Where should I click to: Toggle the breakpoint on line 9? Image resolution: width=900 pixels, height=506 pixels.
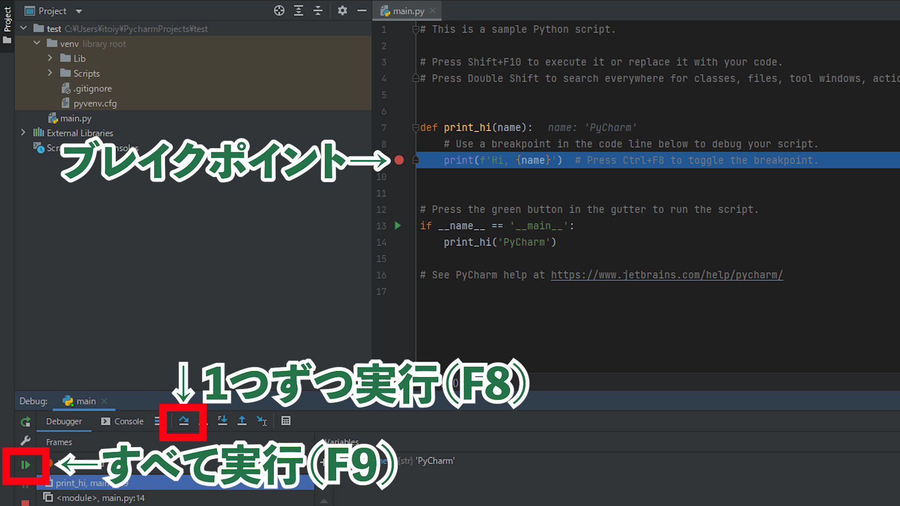[399, 160]
